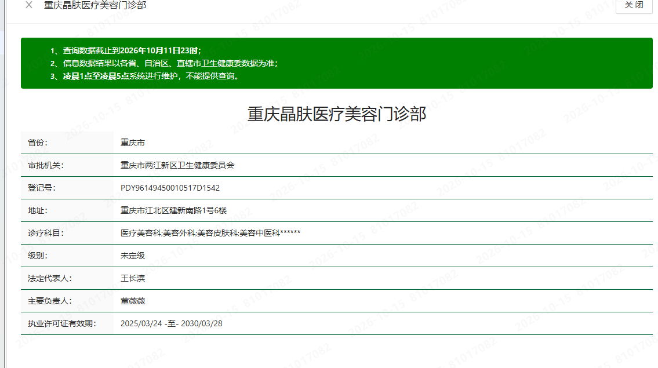Click the 省份 value 重庆市
This screenshot has height=368, width=658.
click(x=133, y=143)
